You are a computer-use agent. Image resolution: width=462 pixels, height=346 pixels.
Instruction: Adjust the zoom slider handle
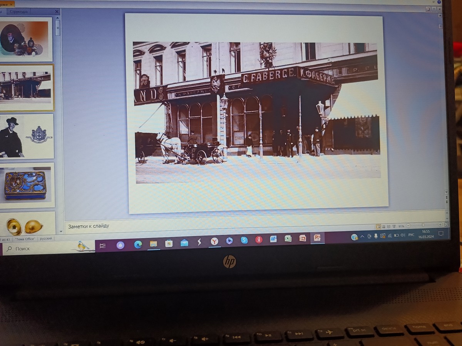423,225
